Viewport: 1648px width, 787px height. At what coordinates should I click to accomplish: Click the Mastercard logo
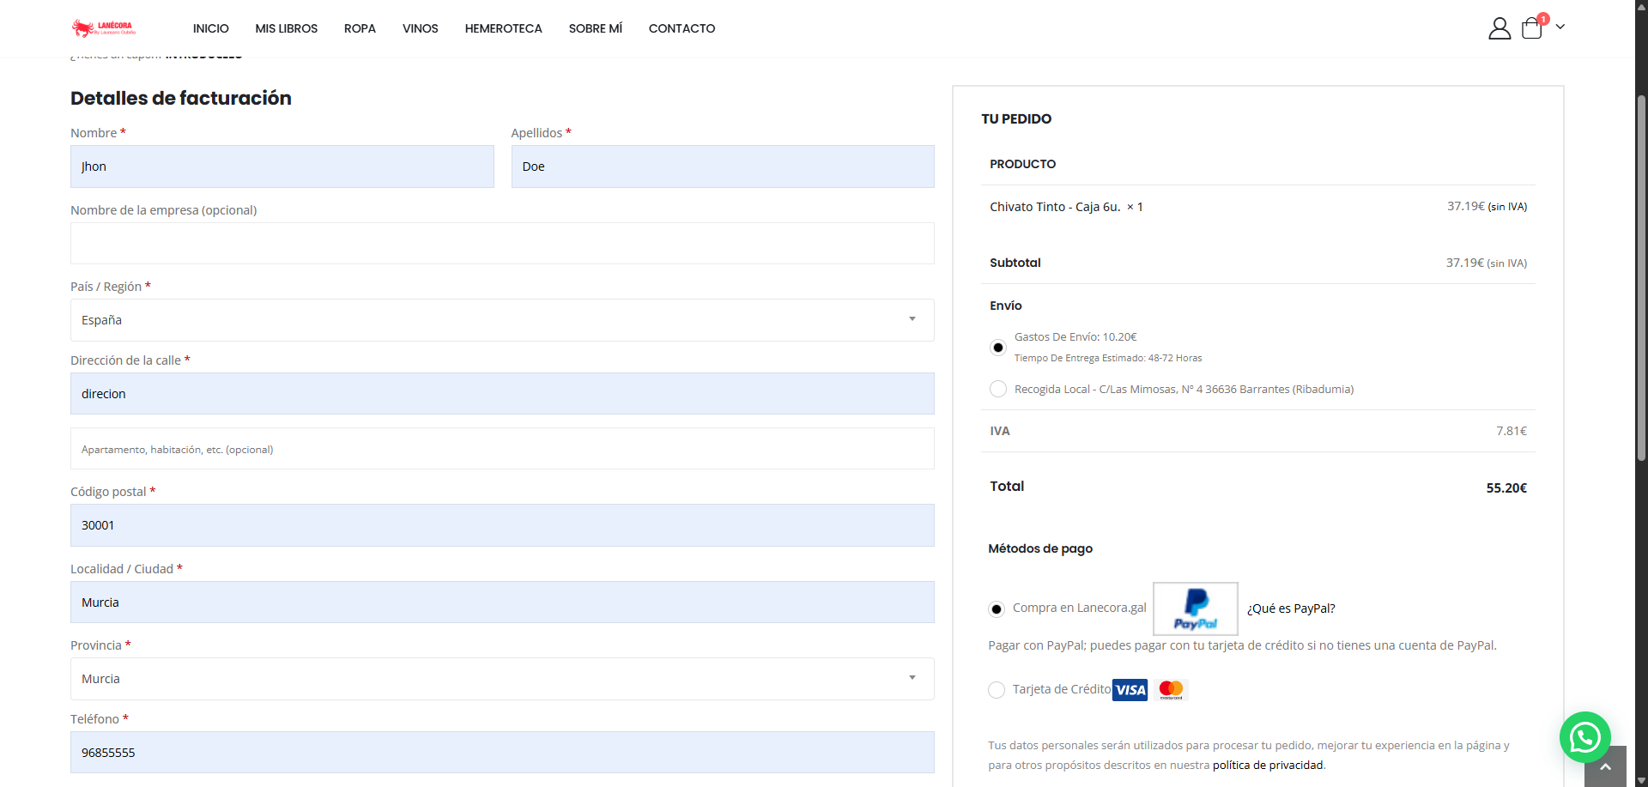[1171, 690]
